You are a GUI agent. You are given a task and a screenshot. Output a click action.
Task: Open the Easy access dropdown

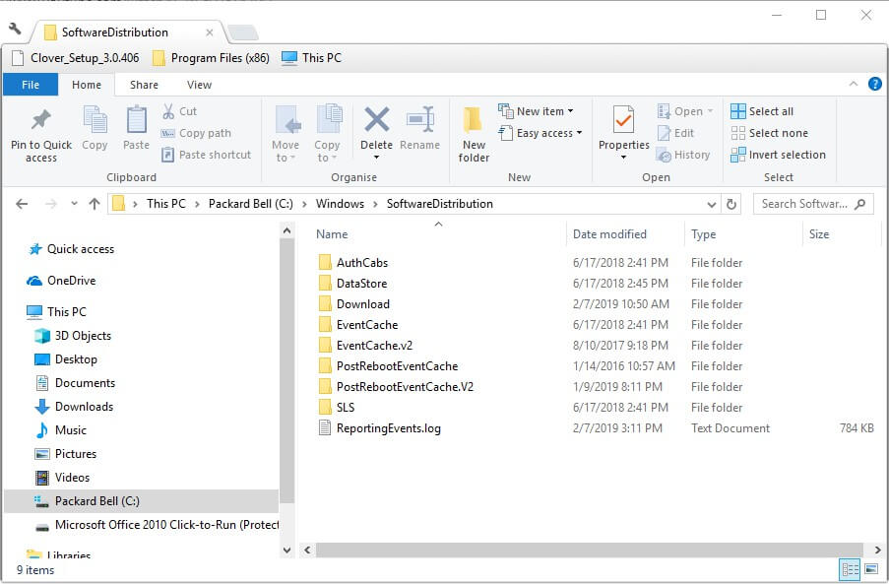(540, 133)
